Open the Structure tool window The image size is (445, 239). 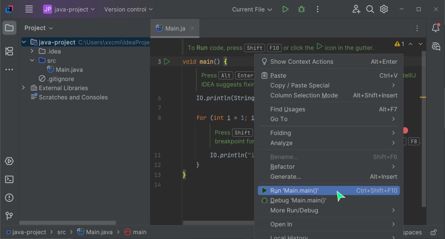pyautogui.click(x=9, y=51)
